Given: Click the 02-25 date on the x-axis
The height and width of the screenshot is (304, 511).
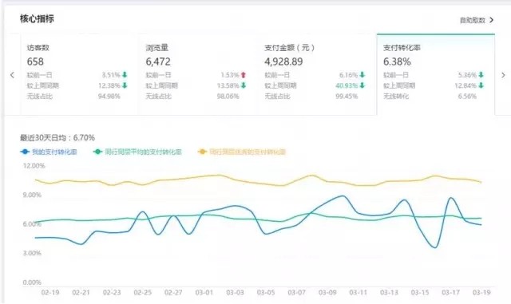Looking at the screenshot, I should [x=142, y=292].
